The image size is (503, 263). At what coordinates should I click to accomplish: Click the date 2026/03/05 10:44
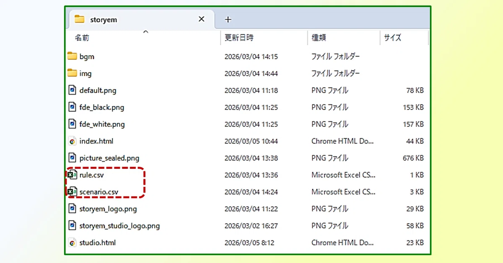click(251, 141)
